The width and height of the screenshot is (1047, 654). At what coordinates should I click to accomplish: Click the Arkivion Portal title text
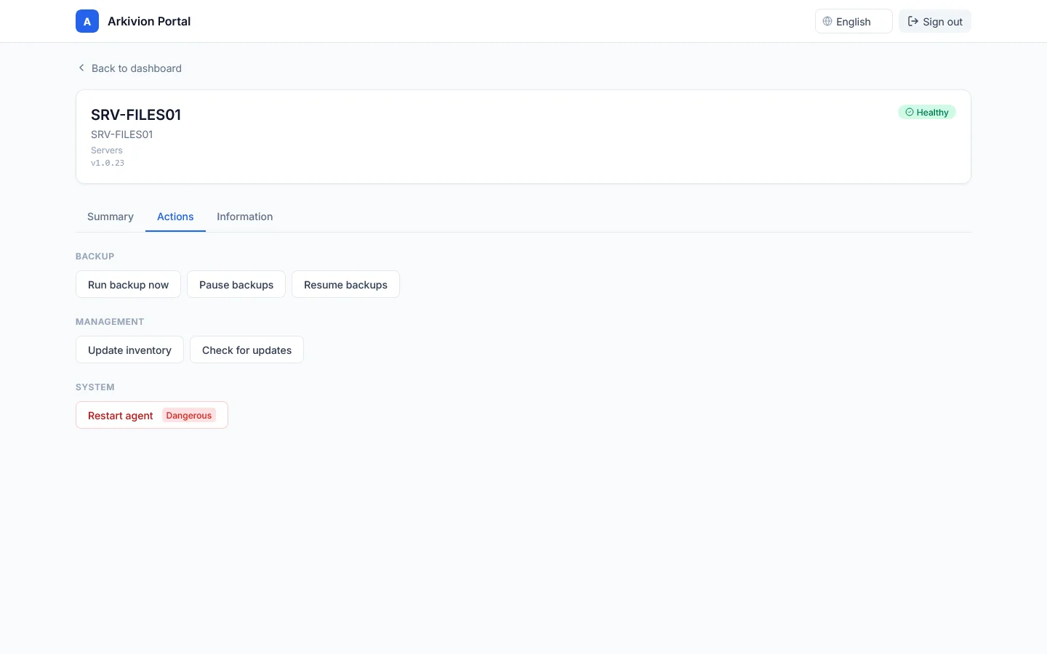click(x=149, y=21)
